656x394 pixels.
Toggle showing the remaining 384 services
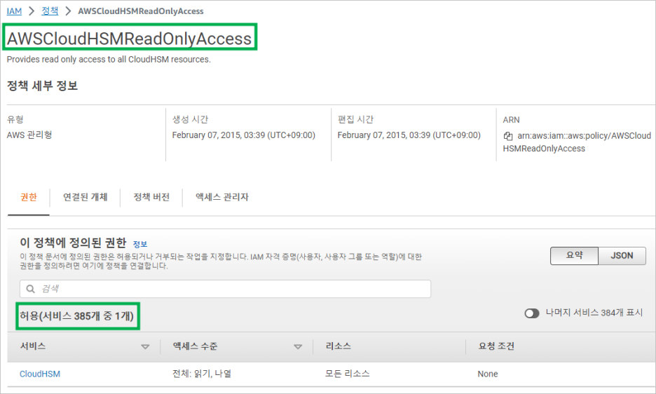pos(532,313)
